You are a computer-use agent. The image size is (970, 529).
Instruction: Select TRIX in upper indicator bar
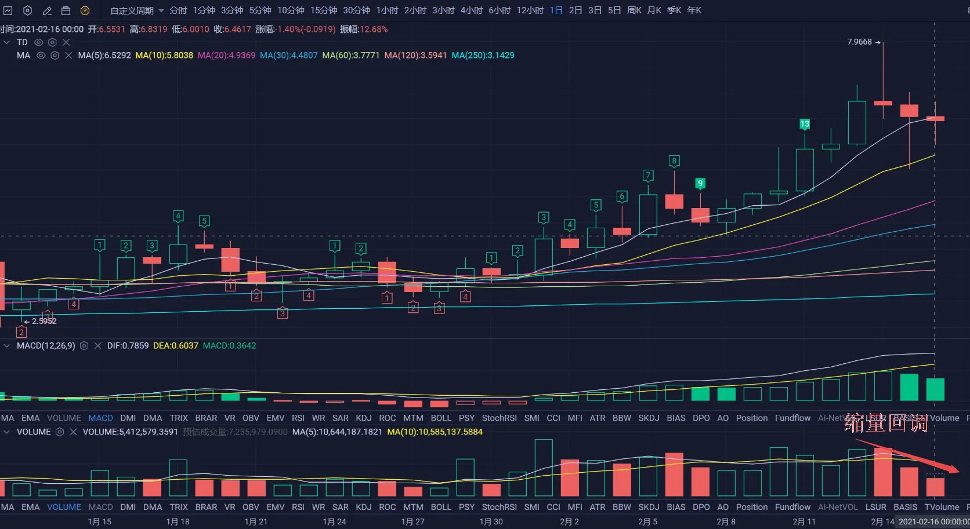[179, 418]
